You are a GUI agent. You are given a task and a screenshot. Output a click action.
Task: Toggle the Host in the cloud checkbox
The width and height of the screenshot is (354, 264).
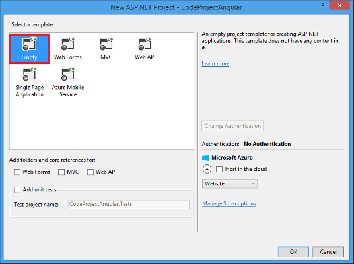[x=219, y=169]
